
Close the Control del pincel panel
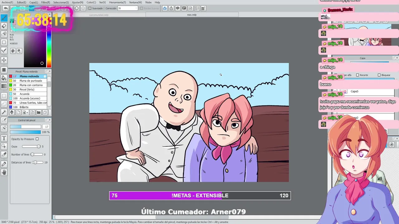tap(50, 120)
